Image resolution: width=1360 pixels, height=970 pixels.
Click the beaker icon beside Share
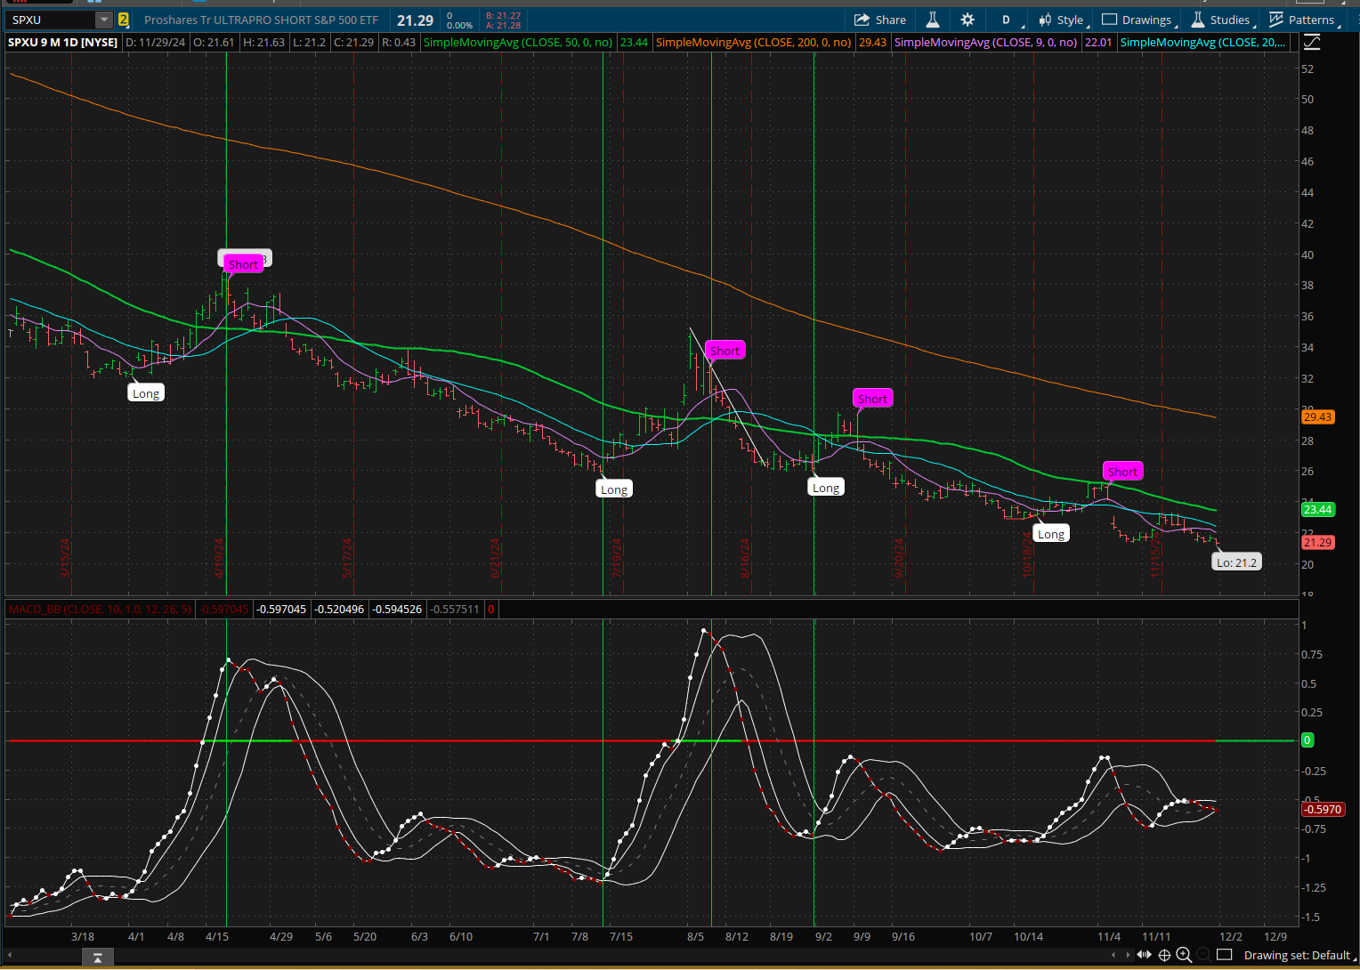pyautogui.click(x=933, y=20)
